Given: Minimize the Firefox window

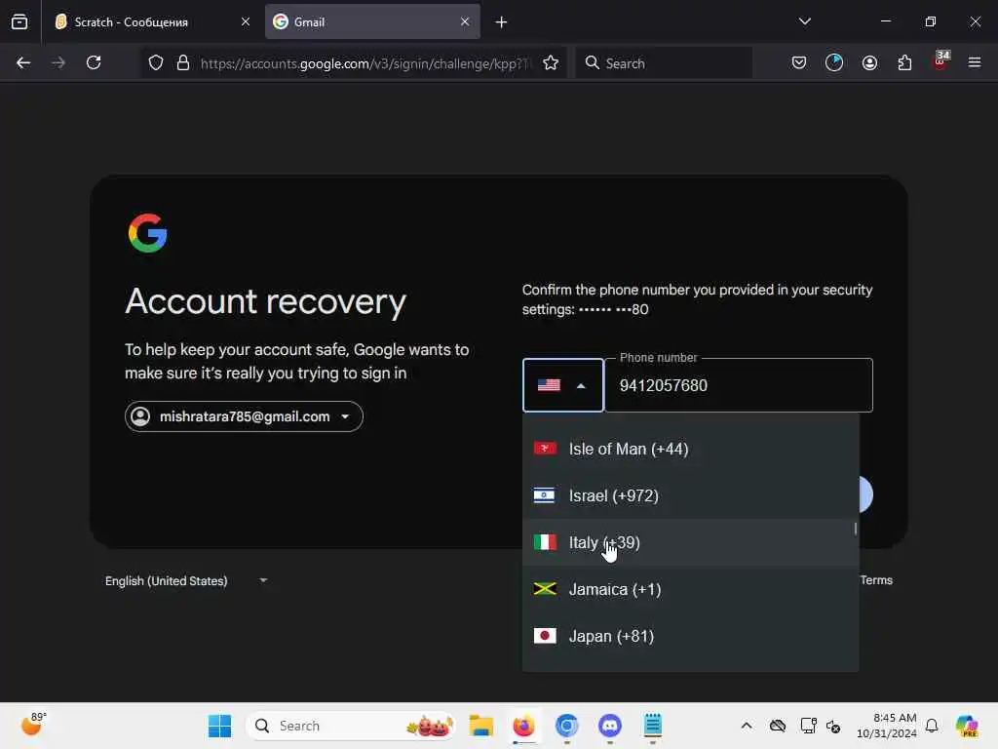Looking at the screenshot, I should pyautogui.click(x=885, y=21).
